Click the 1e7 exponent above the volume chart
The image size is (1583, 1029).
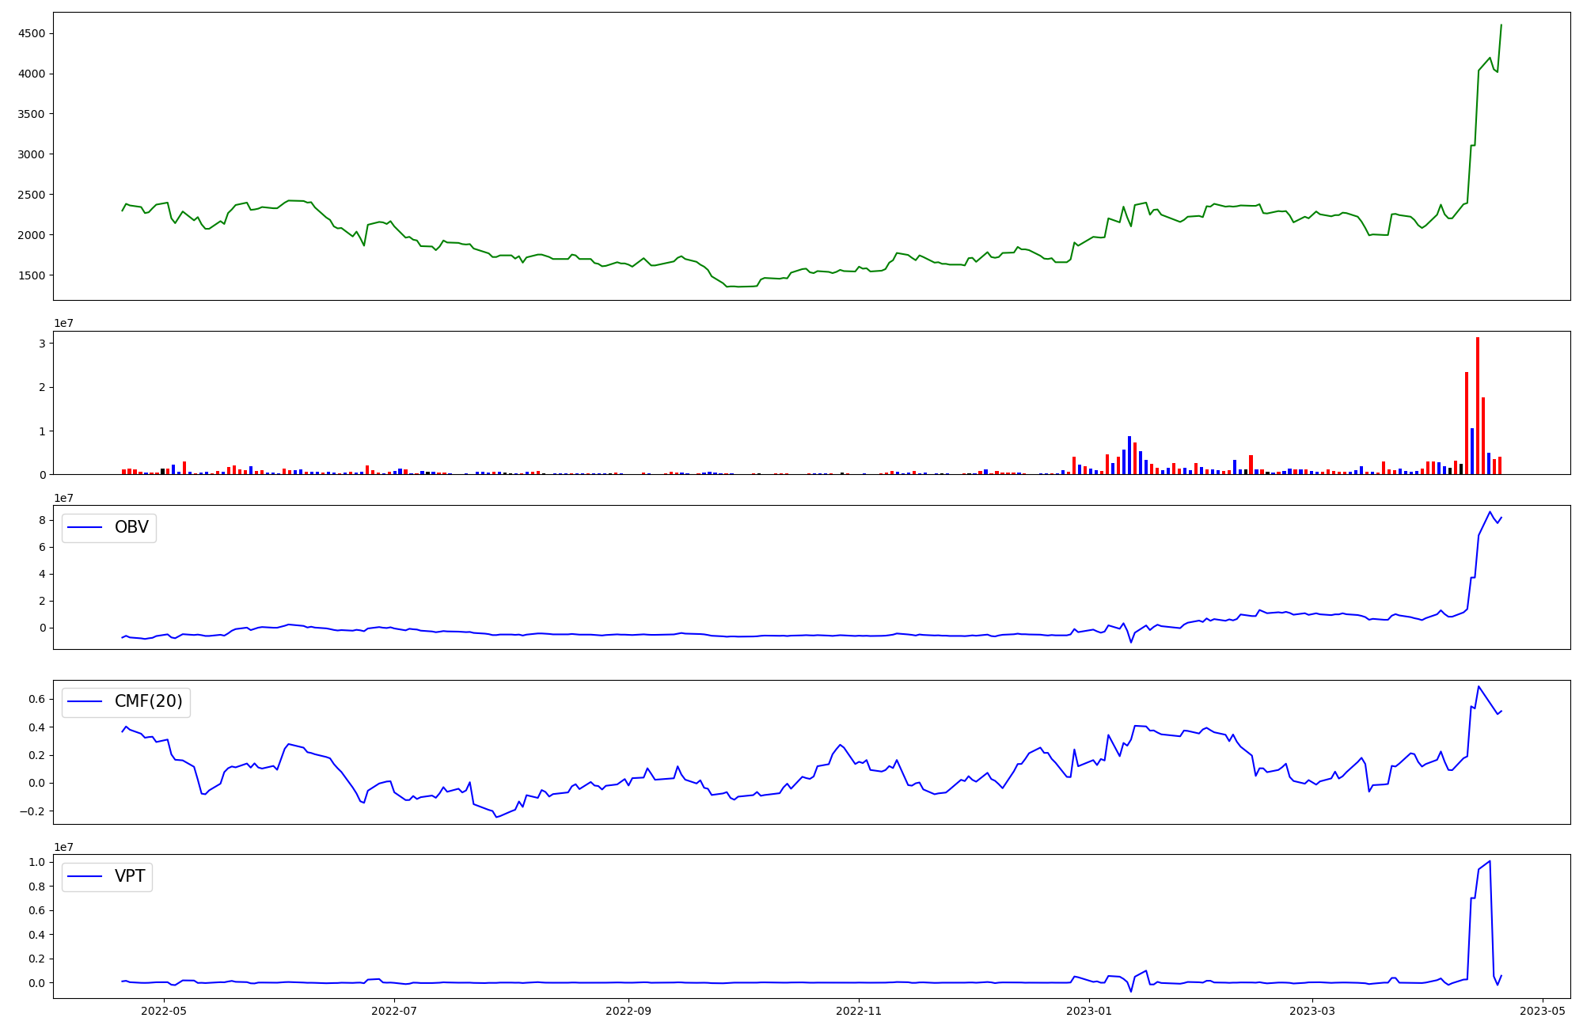tap(64, 323)
